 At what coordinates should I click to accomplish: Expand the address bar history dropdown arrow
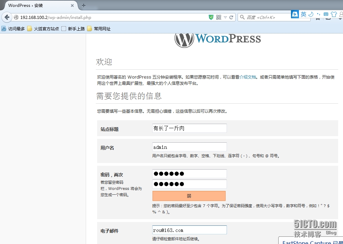(225, 18)
